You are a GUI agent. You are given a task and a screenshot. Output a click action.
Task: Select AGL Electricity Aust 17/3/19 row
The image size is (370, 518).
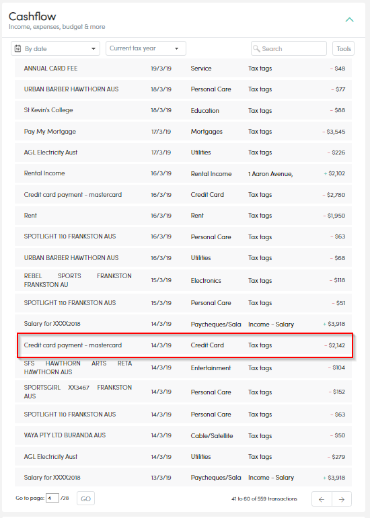(183, 153)
